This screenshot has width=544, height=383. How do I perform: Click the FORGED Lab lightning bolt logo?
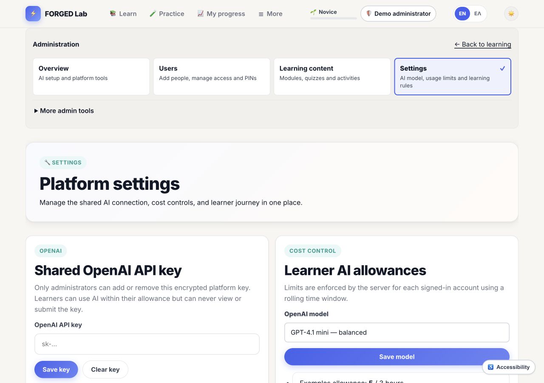click(33, 14)
